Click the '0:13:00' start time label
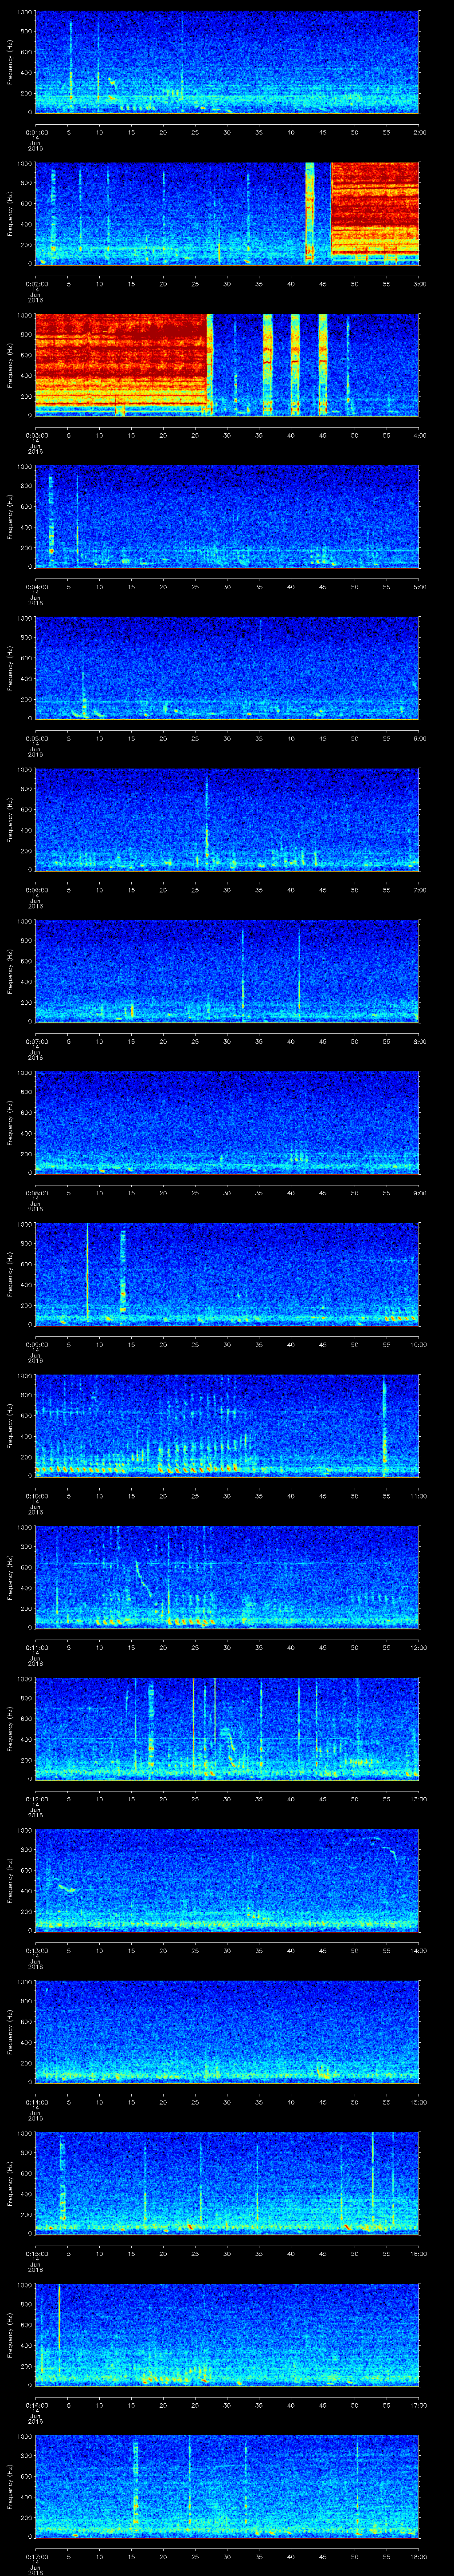This screenshot has height=2576, width=454. coord(36,1950)
